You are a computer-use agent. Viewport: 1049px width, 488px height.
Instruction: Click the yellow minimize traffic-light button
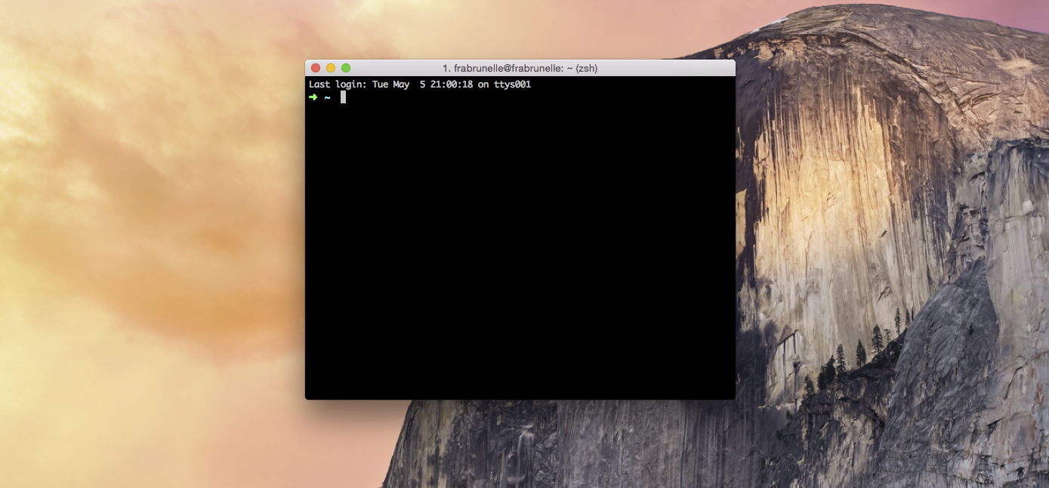point(330,68)
